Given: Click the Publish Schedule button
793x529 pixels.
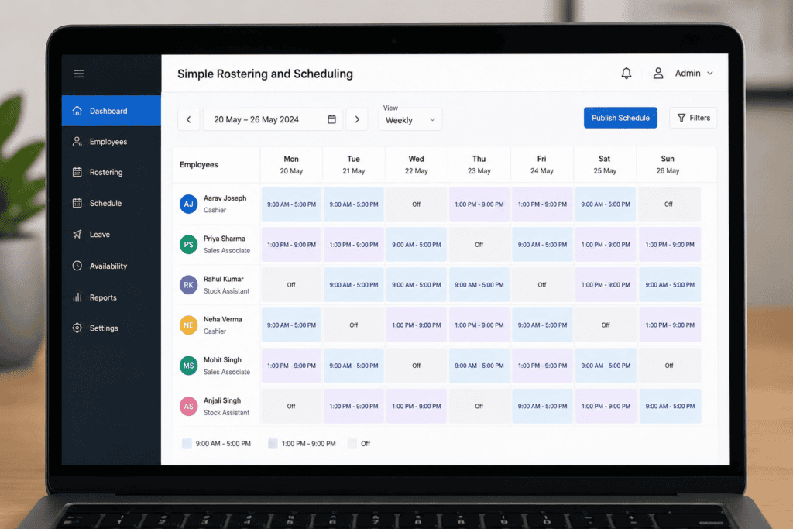Looking at the screenshot, I should (620, 118).
